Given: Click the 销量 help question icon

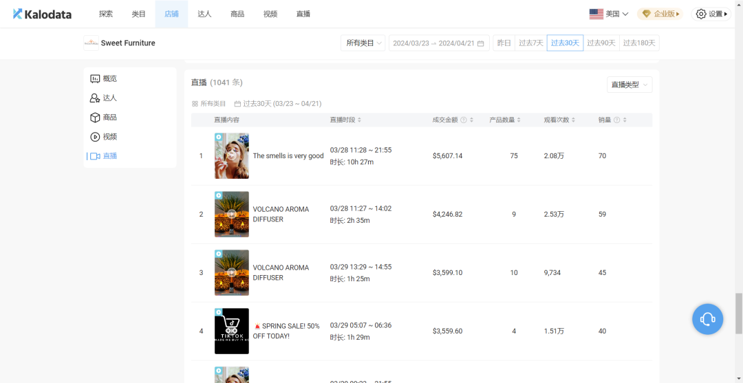Looking at the screenshot, I should coord(616,120).
